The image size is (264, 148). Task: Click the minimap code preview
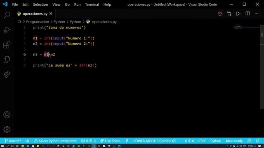pos(238,27)
